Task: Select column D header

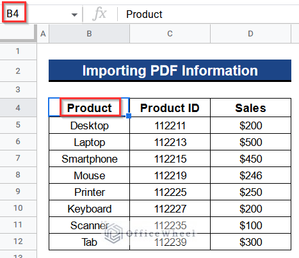Action: coord(250,34)
